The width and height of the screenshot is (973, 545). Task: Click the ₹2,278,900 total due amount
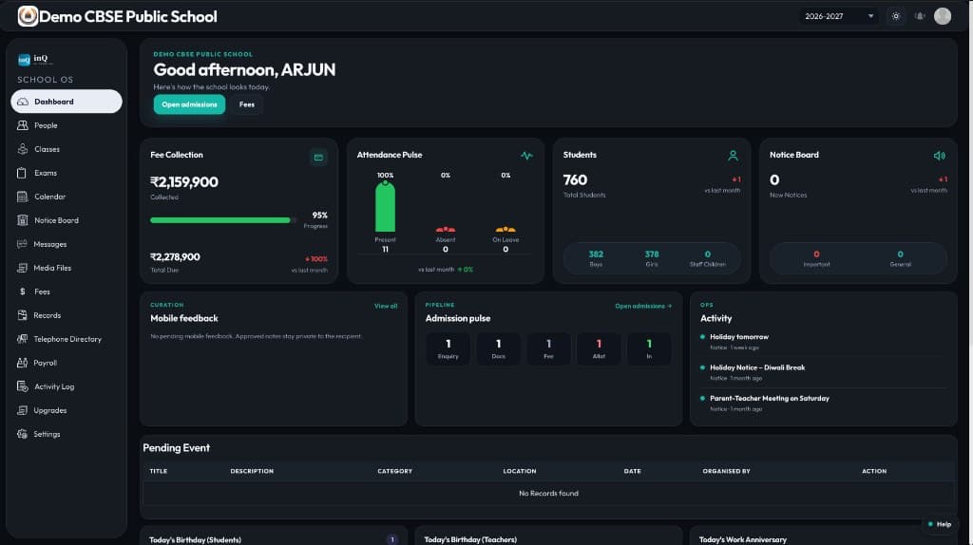coord(175,256)
